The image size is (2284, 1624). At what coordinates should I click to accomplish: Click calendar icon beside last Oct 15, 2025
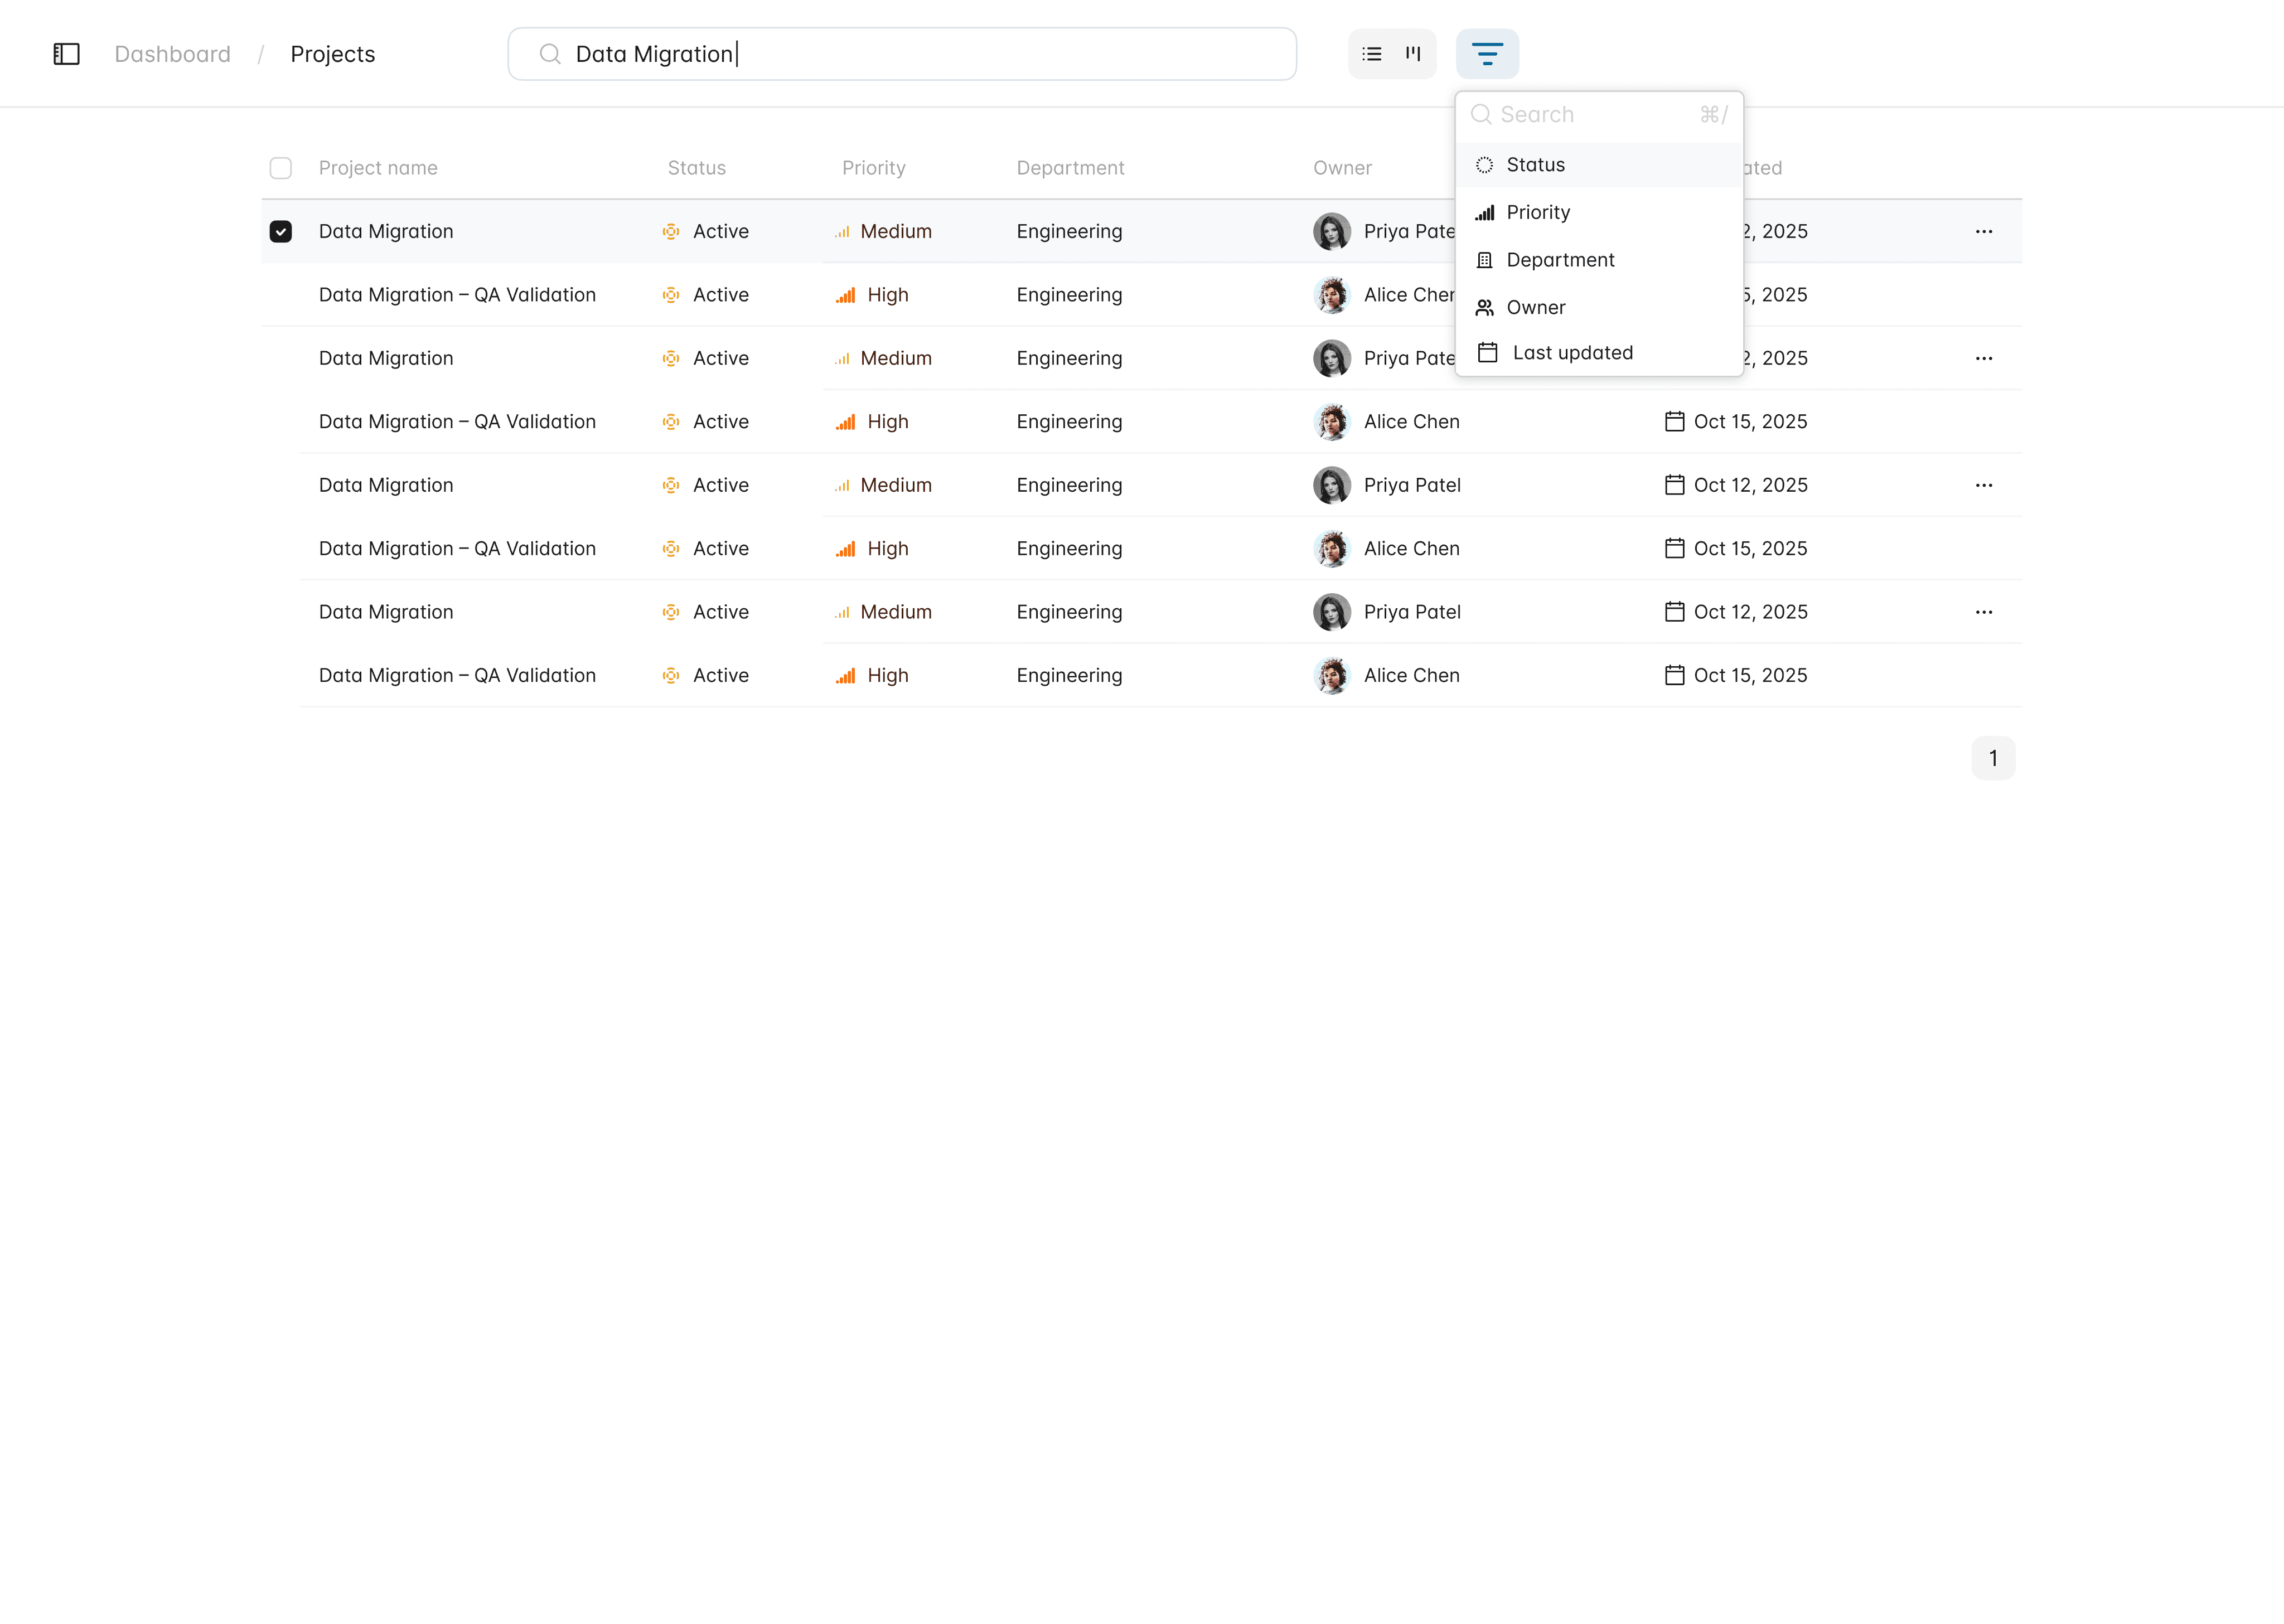click(x=1674, y=675)
